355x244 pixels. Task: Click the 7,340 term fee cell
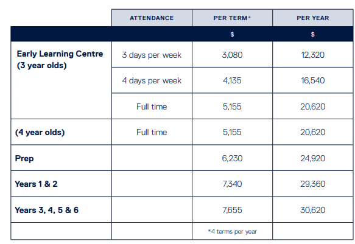[232, 184]
